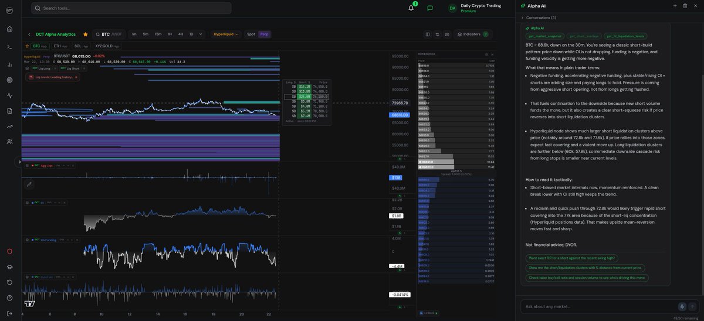Switch to the ETH Hyp watchlist chip
704x321 pixels.
coord(60,46)
